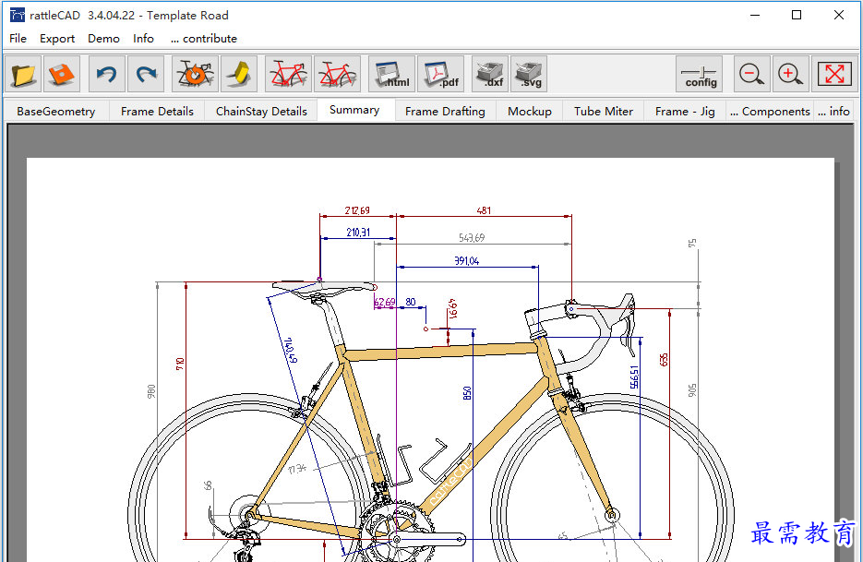Click the 543,69 dimension value
The width and height of the screenshot is (863, 562).
point(472,238)
